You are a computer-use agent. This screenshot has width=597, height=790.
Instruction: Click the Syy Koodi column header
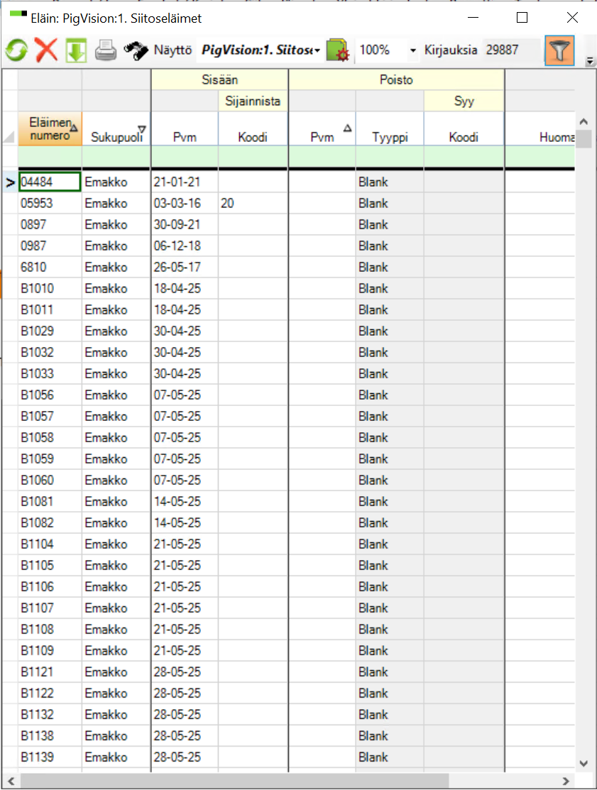(x=464, y=129)
